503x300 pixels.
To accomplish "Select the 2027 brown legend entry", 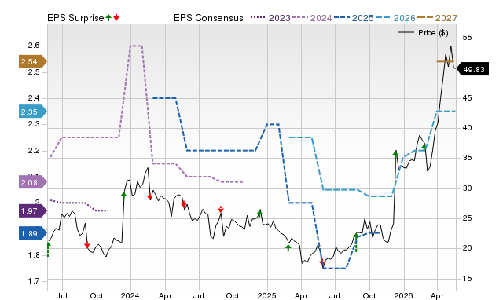I will click(437, 18).
